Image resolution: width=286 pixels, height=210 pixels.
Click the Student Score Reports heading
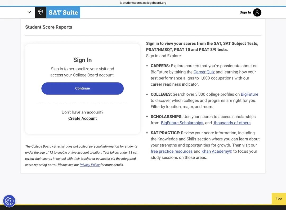(x=48, y=27)
